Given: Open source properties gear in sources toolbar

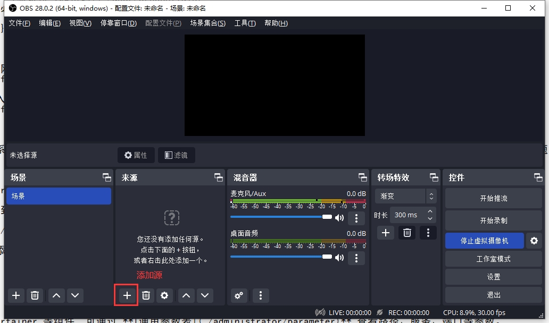Looking at the screenshot, I should (x=164, y=295).
